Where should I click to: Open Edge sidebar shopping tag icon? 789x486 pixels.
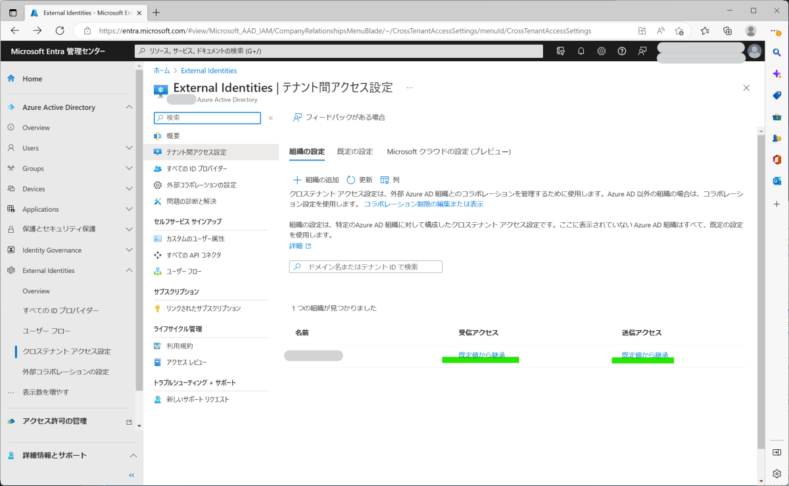coord(777,95)
